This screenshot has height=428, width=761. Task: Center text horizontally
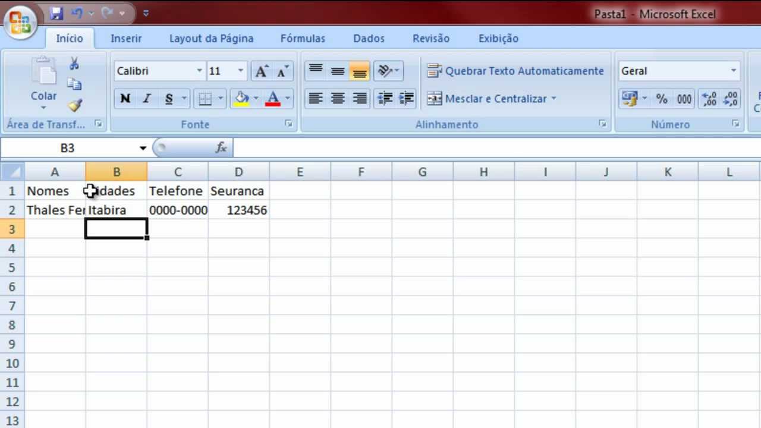pyautogui.click(x=338, y=99)
